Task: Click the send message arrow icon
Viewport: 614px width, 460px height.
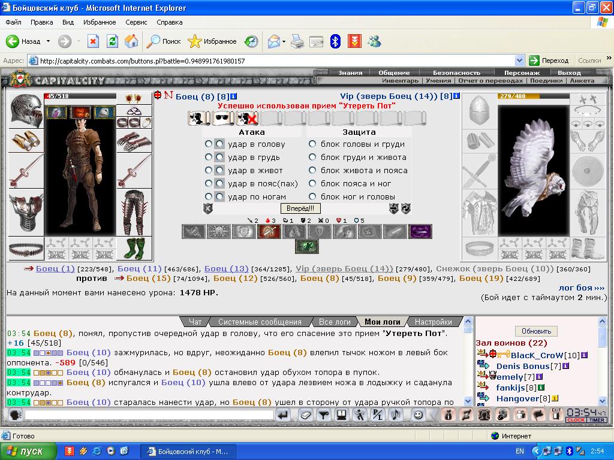Action: [283, 415]
